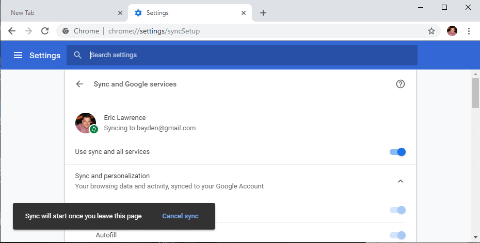480x243 pixels.
Task: Click the page vertical scrollbar thumb
Action: pos(475,93)
